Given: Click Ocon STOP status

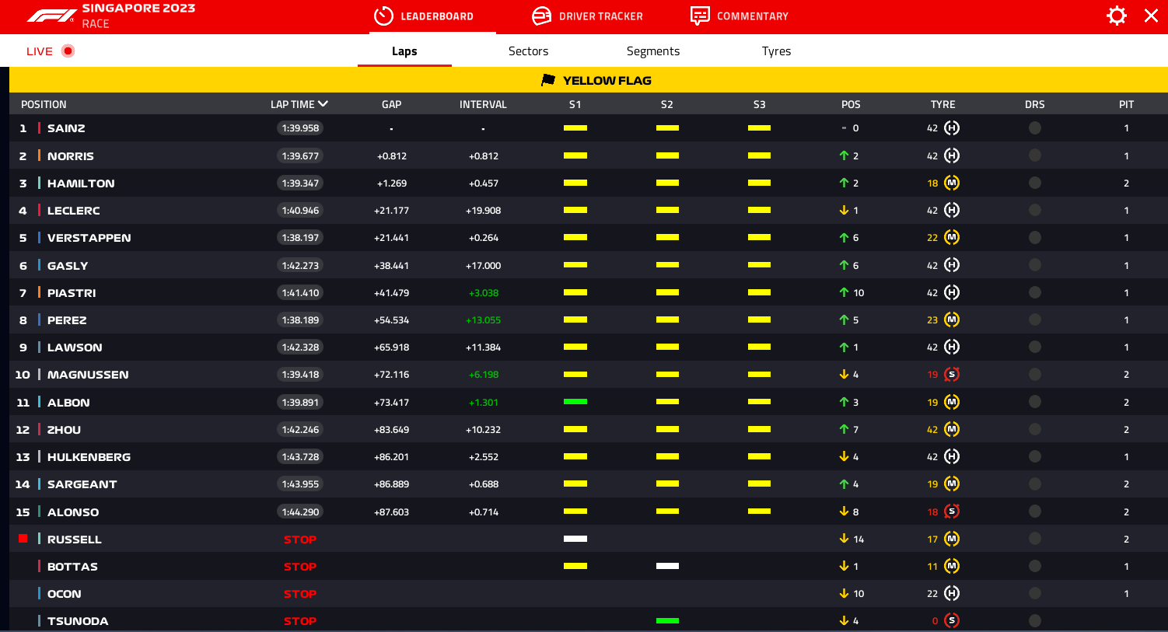Looking at the screenshot, I should tap(300, 594).
